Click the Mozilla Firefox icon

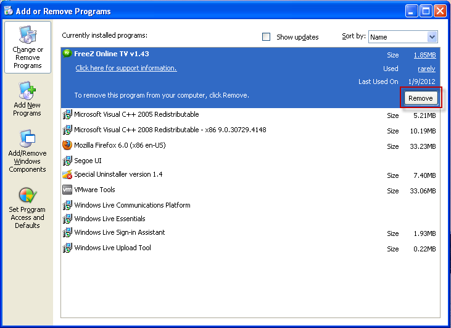point(67,145)
